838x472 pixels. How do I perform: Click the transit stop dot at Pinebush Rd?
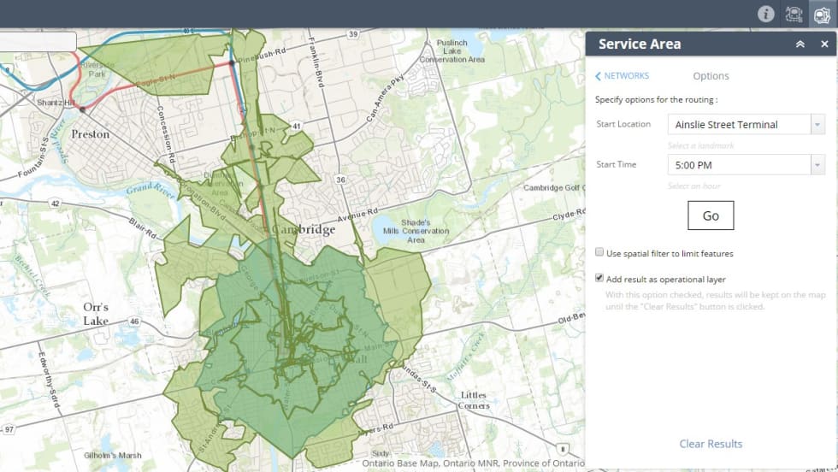click(232, 62)
